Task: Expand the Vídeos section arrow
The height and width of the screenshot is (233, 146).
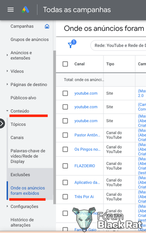Action: click(7, 71)
